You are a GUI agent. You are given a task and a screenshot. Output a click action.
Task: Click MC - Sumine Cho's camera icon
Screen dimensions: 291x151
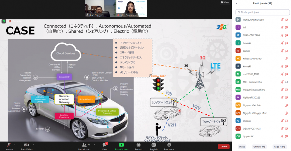[287, 82]
